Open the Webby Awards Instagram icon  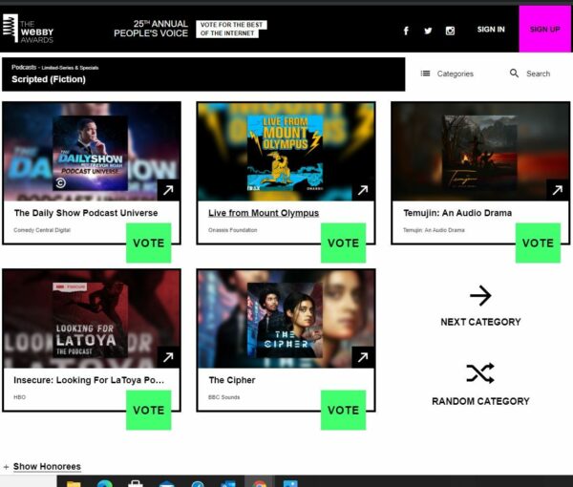[x=450, y=31]
